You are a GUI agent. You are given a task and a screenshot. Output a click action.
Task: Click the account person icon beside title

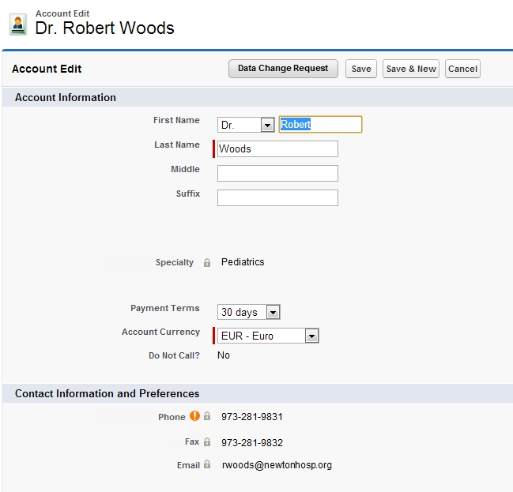pyautogui.click(x=17, y=24)
